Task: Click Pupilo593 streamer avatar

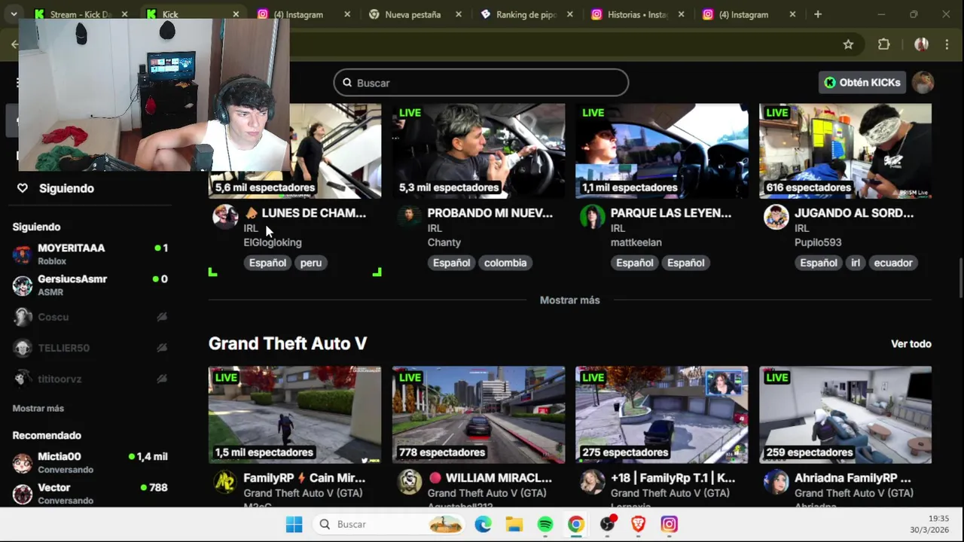Action: (x=776, y=217)
